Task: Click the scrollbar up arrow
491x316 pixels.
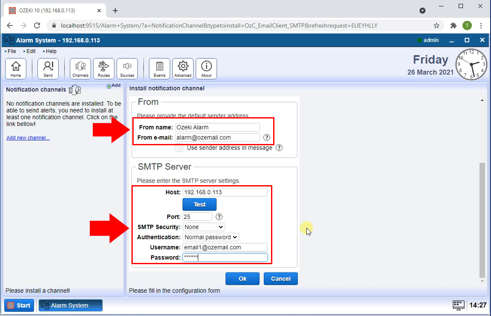Action: (482, 101)
